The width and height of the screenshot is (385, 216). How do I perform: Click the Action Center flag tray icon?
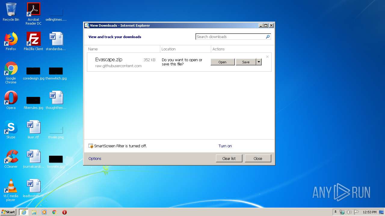[x=356, y=212]
